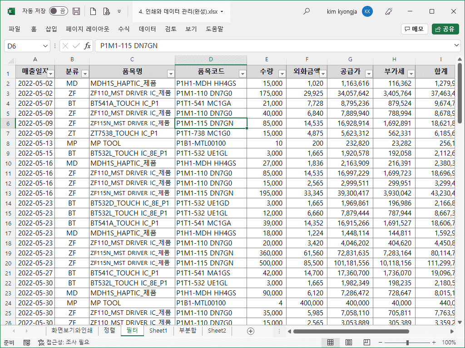Click the 메모 button
The width and height of the screenshot is (465, 348).
pos(414,29)
